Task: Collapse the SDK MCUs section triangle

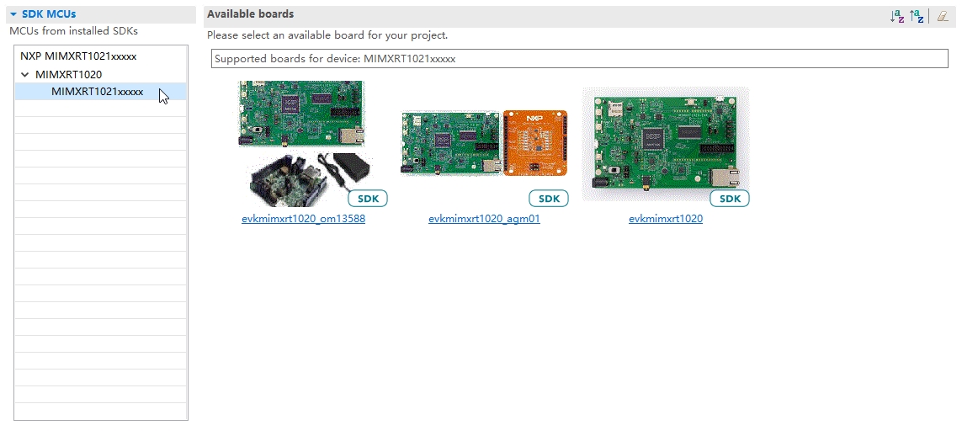Action: [x=13, y=14]
